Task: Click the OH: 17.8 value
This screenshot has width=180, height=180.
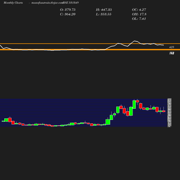Action: (x=139, y=14)
